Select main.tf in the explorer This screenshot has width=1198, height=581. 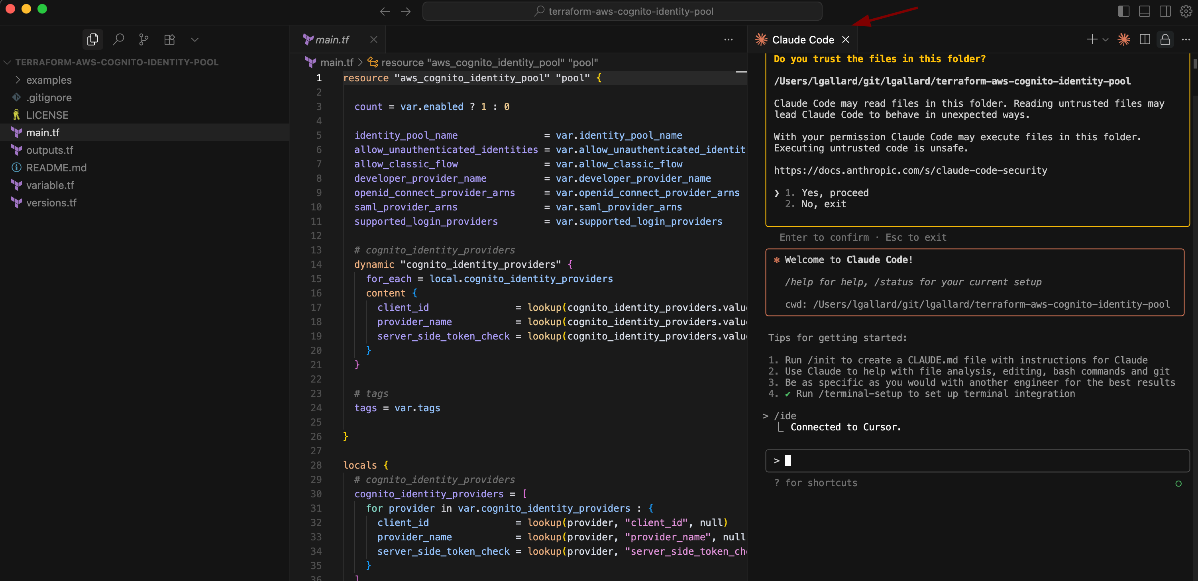tap(145, 133)
